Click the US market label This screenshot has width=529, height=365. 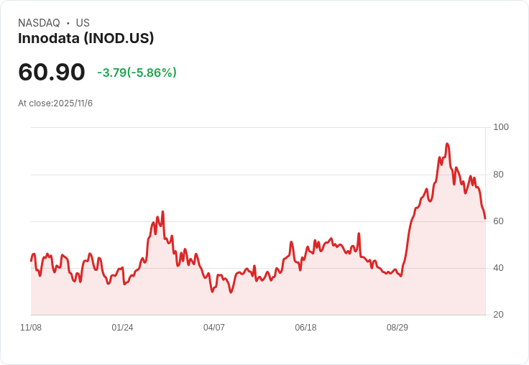pos(83,22)
